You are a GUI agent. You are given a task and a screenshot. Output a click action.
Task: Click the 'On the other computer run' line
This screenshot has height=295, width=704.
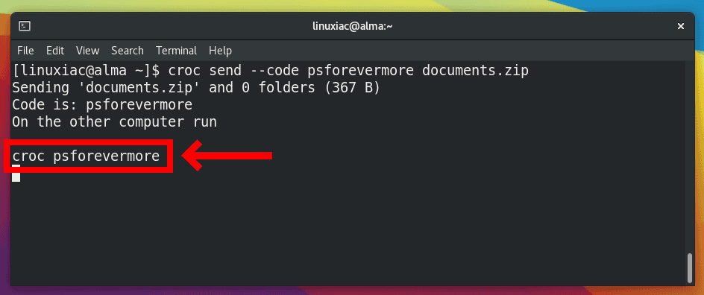click(x=115, y=122)
